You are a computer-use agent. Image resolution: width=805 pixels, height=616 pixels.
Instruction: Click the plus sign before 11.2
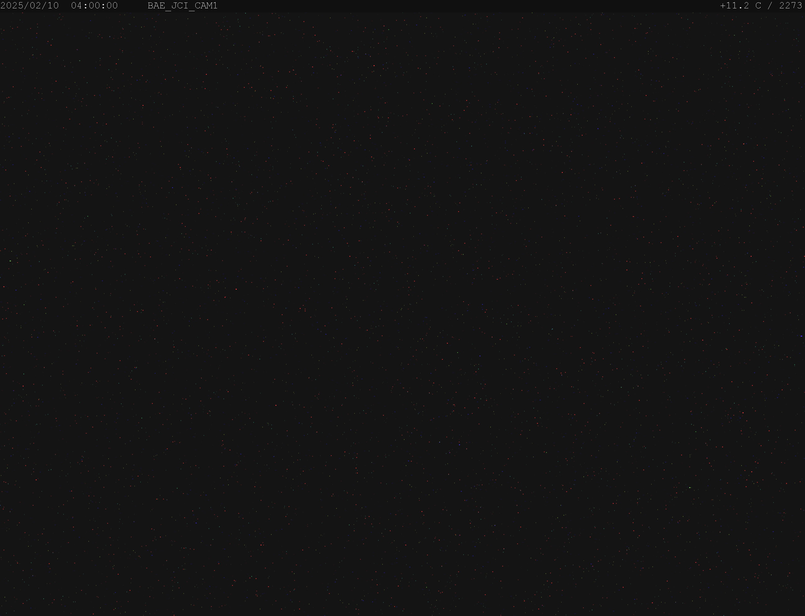coord(723,6)
